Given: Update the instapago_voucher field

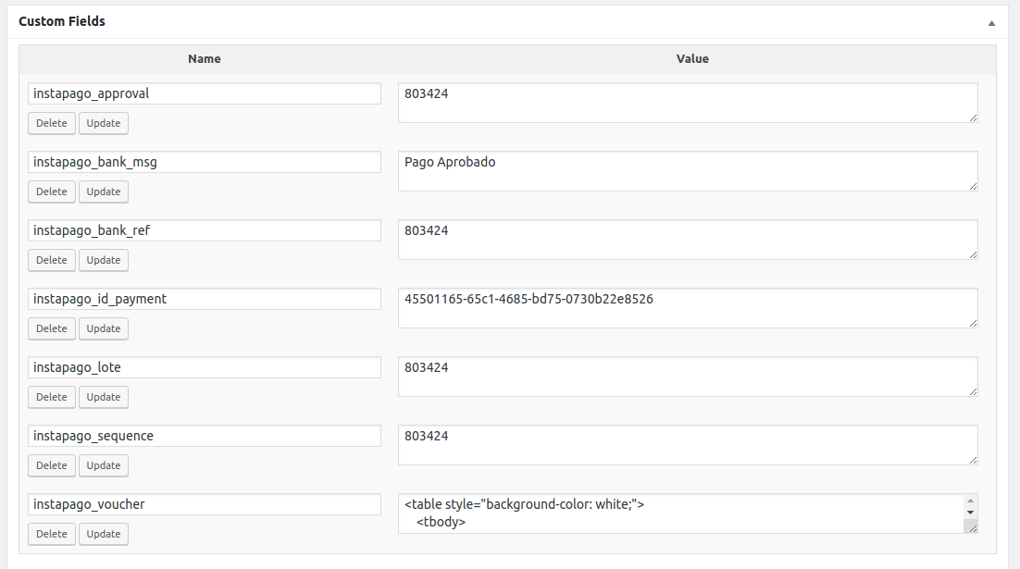Looking at the screenshot, I should coord(104,534).
